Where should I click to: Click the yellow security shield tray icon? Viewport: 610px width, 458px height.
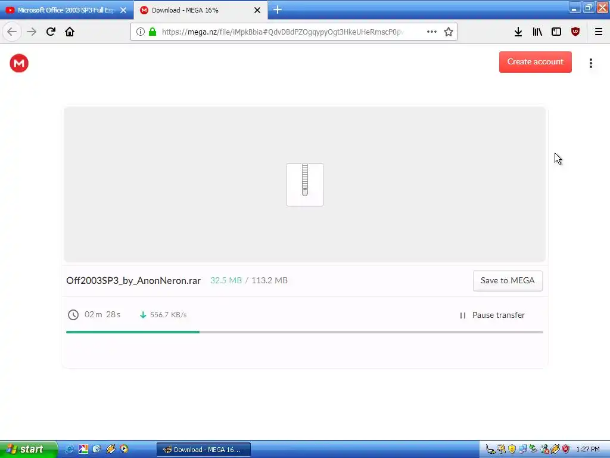pos(512,450)
